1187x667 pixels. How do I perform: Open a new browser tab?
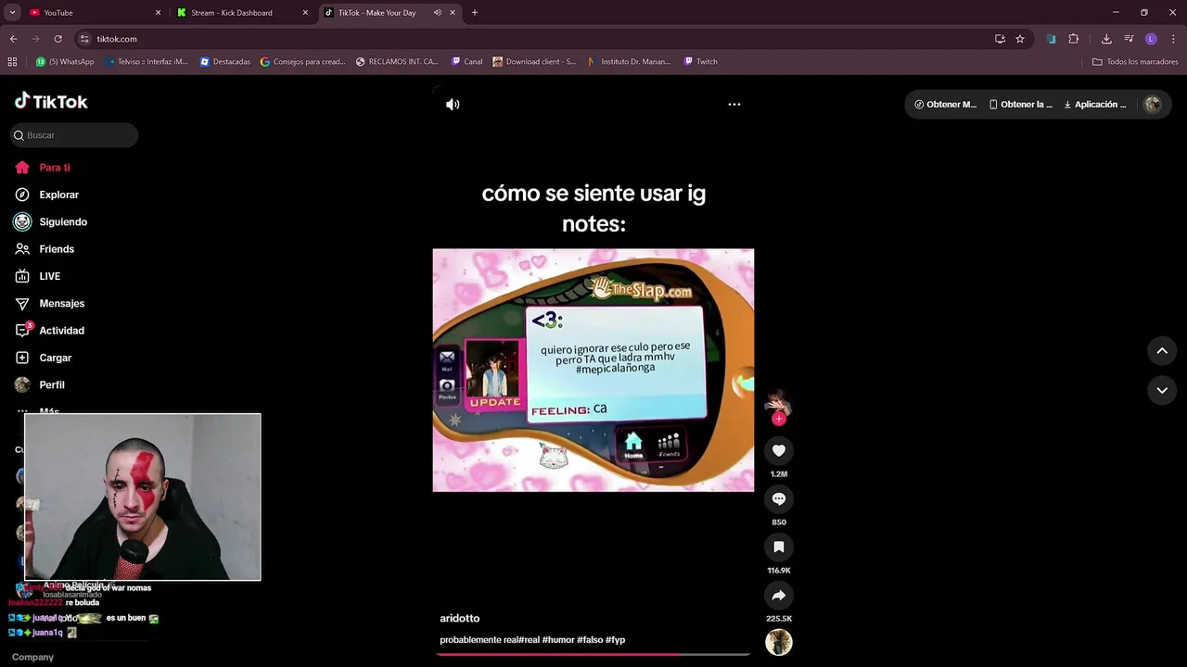coord(475,13)
